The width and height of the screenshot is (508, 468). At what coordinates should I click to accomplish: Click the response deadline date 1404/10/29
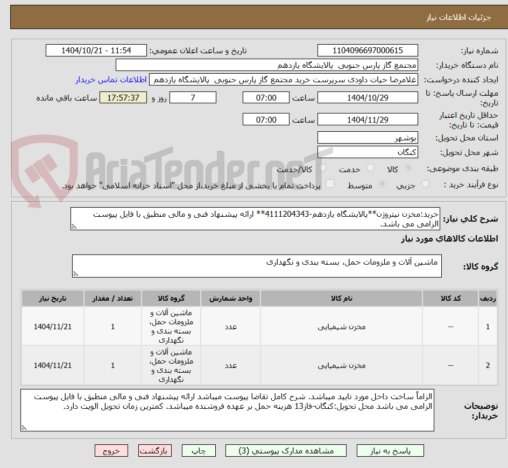(x=368, y=97)
